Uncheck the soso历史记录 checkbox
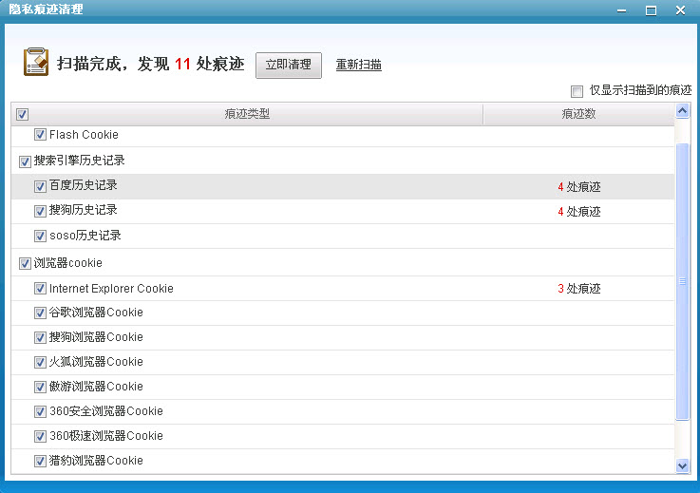Screen dimensions: 700x493 point(40,236)
